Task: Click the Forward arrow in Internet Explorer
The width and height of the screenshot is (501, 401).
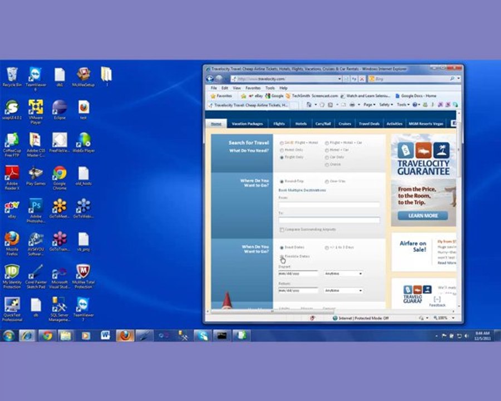Action: (x=219, y=79)
